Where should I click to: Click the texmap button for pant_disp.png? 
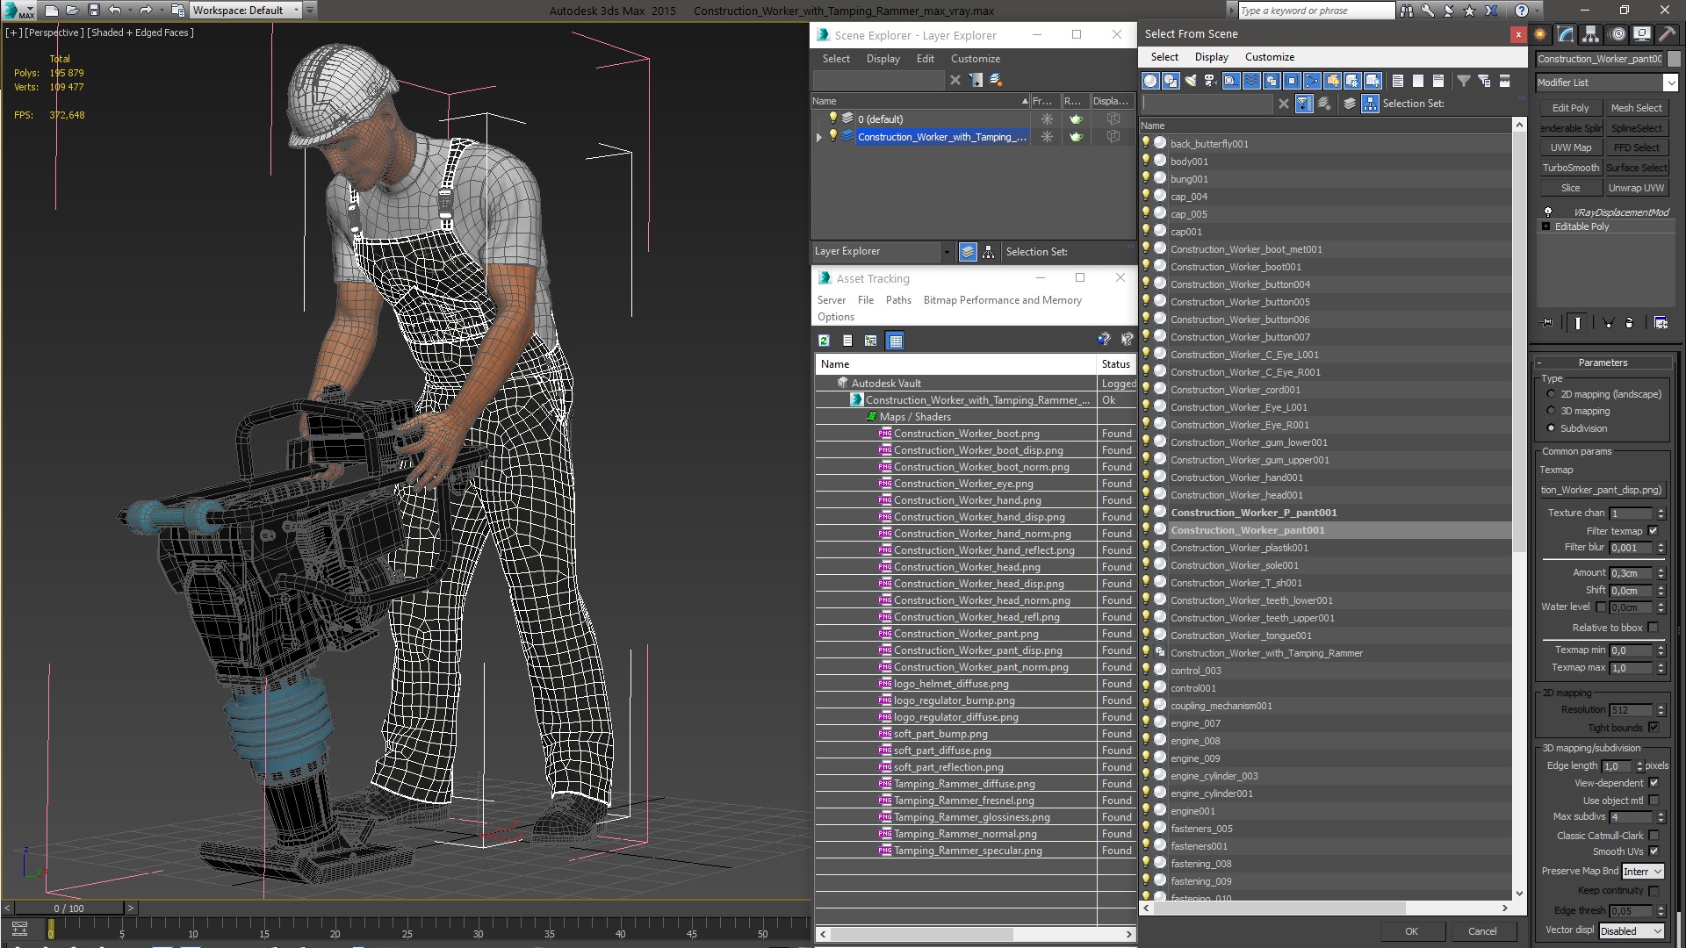point(1602,490)
